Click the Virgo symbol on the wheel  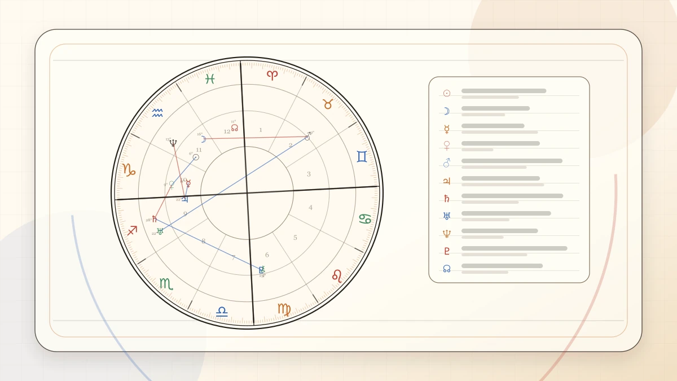284,309
